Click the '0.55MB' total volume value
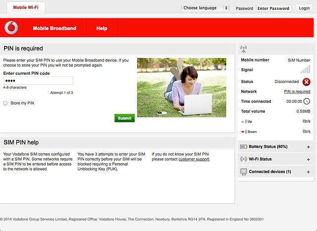The height and width of the screenshot is (231, 317). (303, 111)
